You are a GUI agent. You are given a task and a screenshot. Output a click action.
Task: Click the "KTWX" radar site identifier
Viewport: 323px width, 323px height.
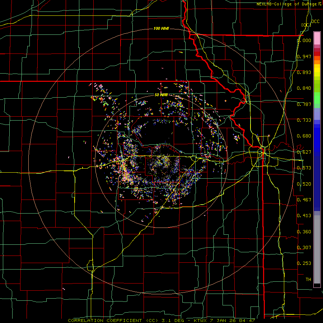coord(200,320)
